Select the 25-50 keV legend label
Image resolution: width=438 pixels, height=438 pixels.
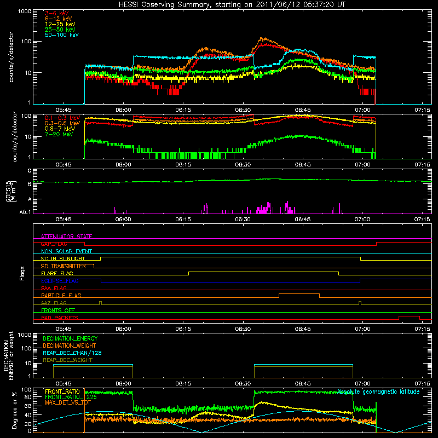(60, 30)
